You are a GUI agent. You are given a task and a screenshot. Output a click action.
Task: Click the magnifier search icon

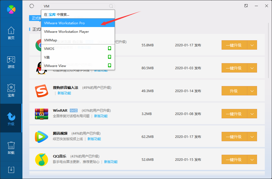coord(111,6)
